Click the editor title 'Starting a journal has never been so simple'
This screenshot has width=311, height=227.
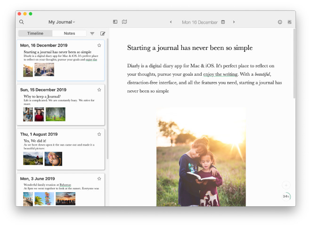pyautogui.click(x=190, y=48)
